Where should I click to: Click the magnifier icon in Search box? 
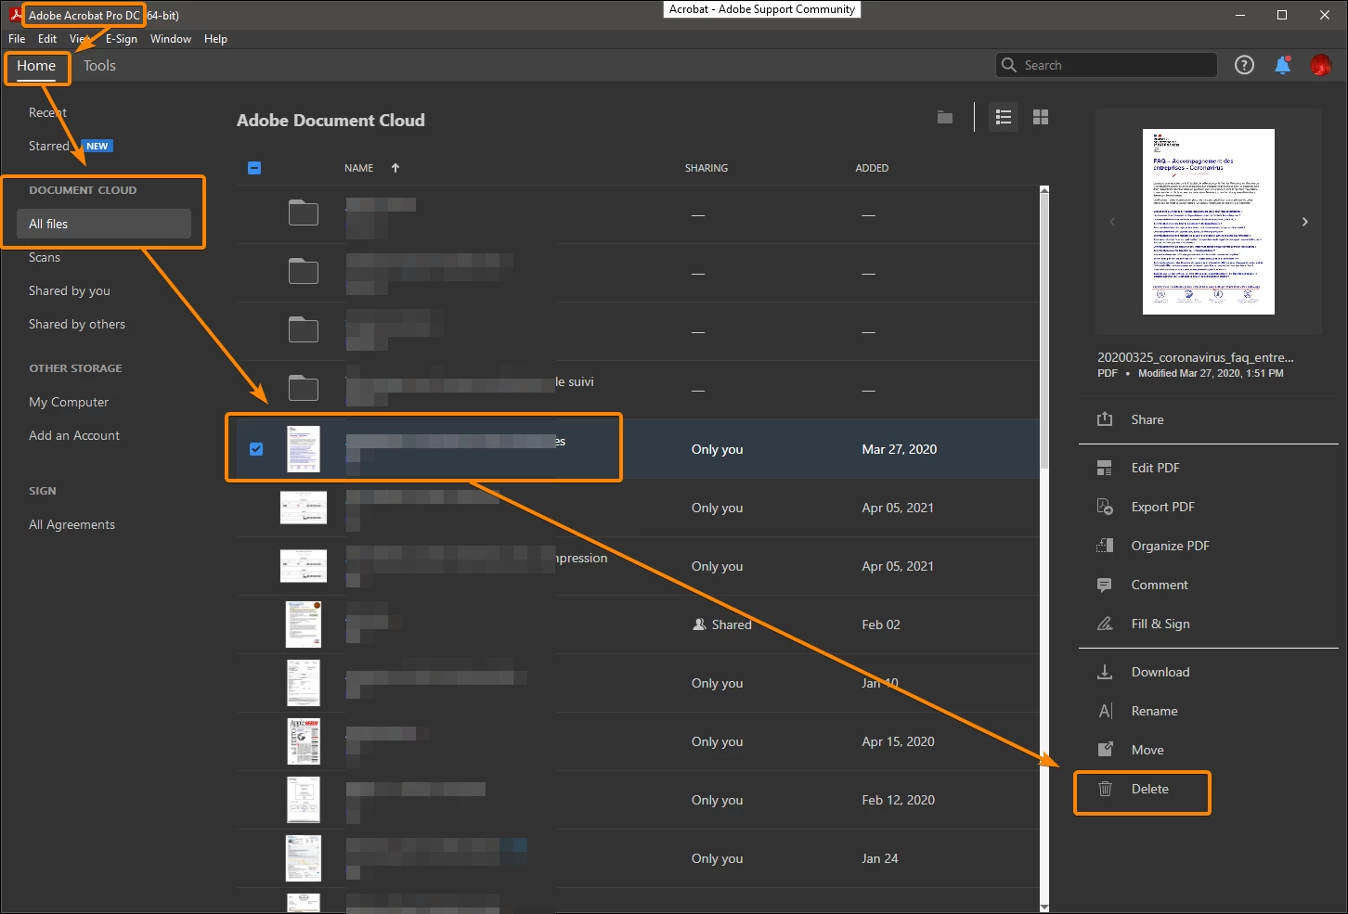tap(1009, 65)
